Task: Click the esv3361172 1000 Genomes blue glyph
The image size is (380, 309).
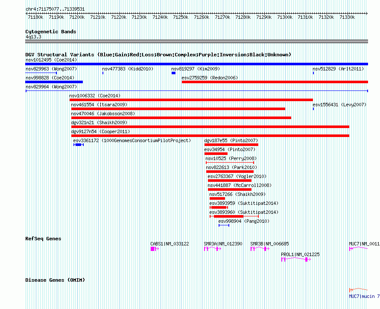Action: [79, 145]
